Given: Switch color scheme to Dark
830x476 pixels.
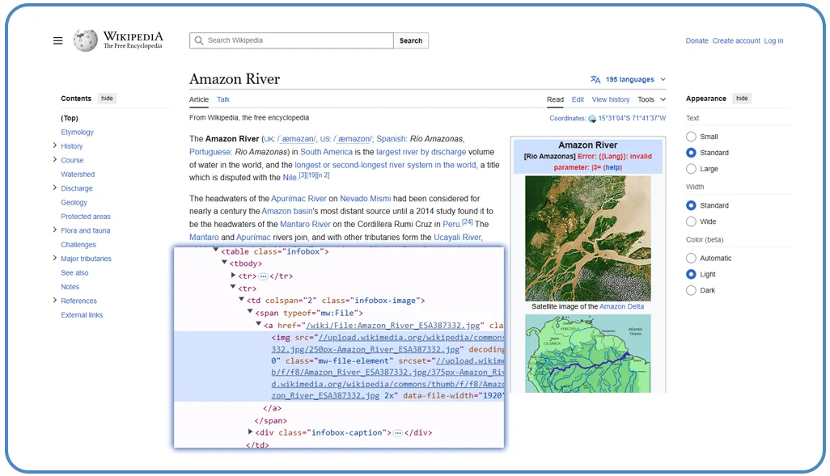Looking at the screenshot, I should coord(692,290).
